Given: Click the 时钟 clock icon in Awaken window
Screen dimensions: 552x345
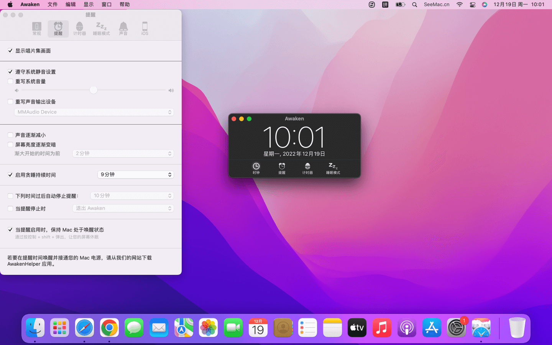Looking at the screenshot, I should point(256,168).
